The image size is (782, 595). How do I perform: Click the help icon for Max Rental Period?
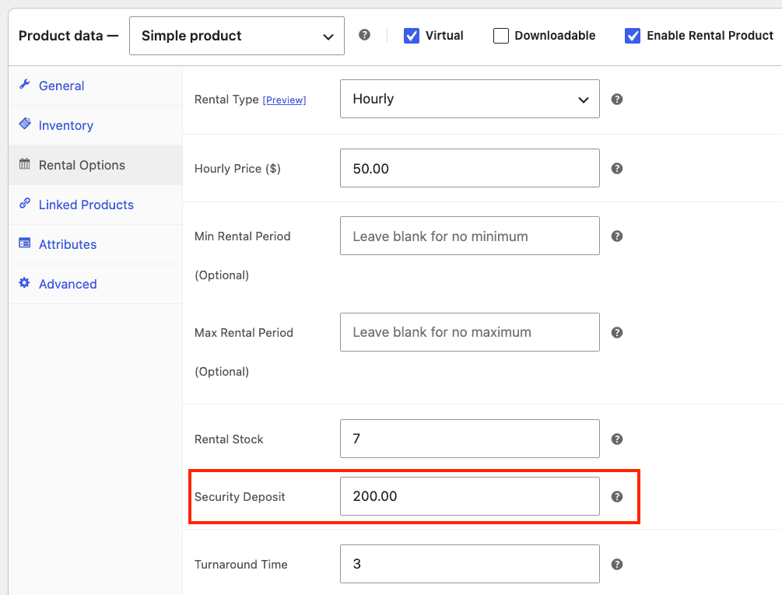(x=617, y=332)
